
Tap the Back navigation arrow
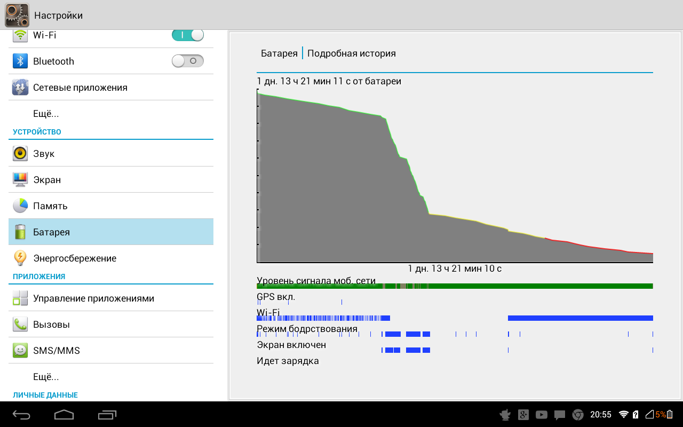(22, 414)
